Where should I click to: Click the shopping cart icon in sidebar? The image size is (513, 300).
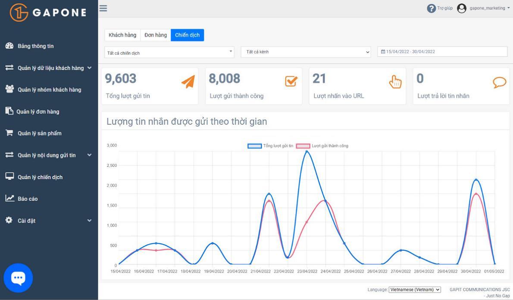point(9,133)
